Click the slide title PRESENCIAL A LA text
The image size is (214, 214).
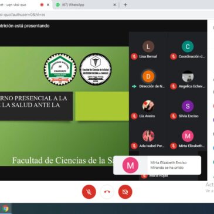tap(41, 98)
